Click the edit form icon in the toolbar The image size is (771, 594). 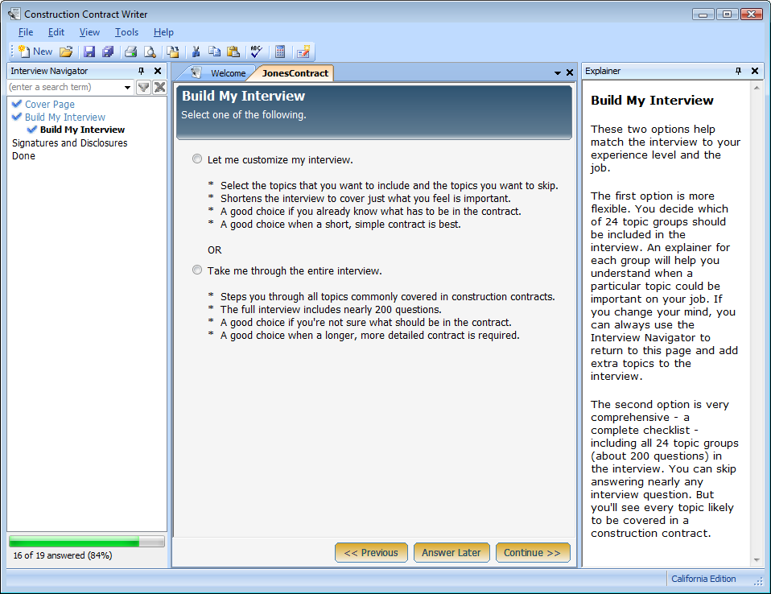[303, 52]
